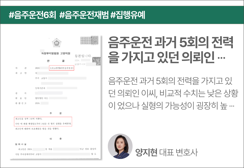
Task: Click the 대표 변호사 title text
Action: 178,152
